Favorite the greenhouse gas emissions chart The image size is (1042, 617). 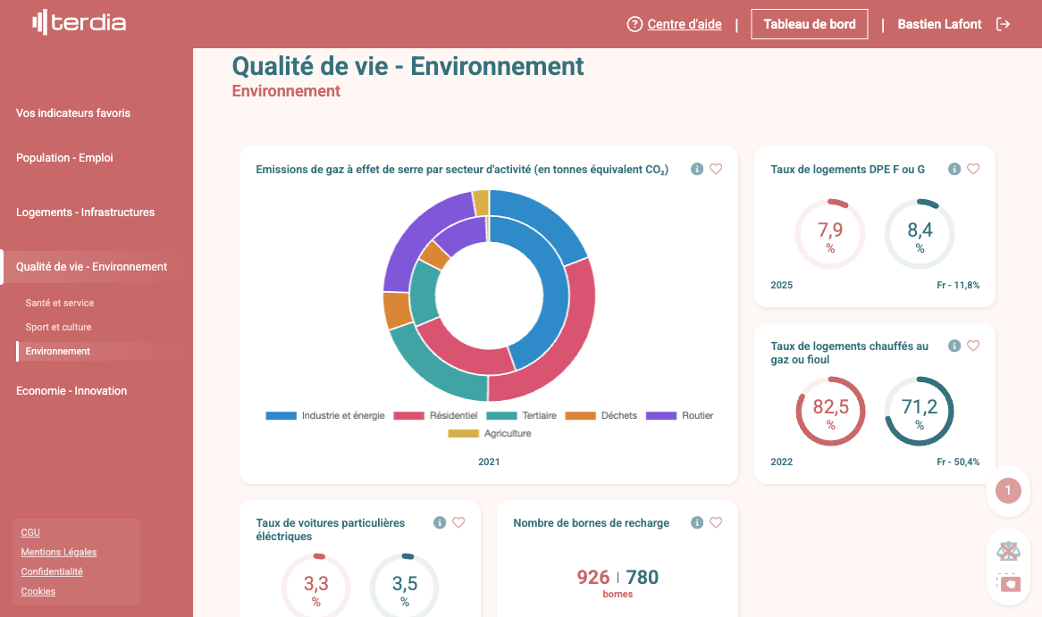(x=716, y=169)
